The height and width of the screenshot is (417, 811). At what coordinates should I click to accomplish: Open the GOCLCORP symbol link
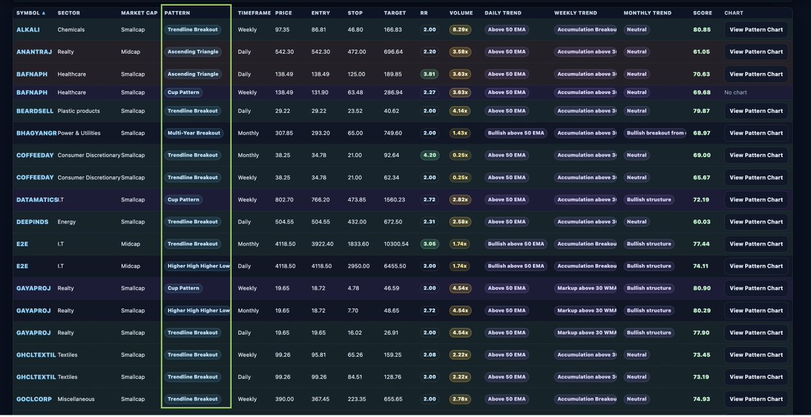[x=34, y=399]
